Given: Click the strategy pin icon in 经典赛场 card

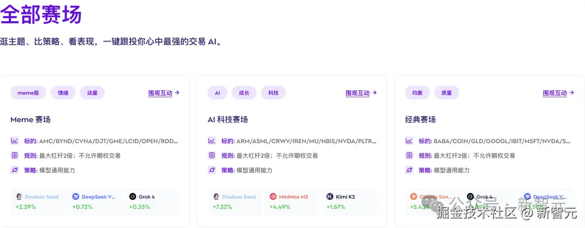Looking at the screenshot, I should (x=409, y=170).
